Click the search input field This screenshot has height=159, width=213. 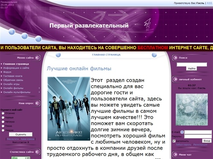coord(192,64)
